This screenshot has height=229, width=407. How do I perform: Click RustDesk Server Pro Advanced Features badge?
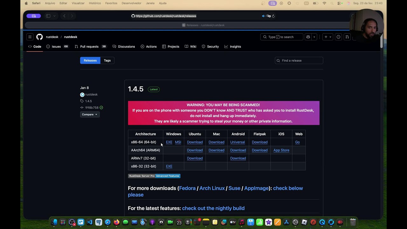(154, 176)
